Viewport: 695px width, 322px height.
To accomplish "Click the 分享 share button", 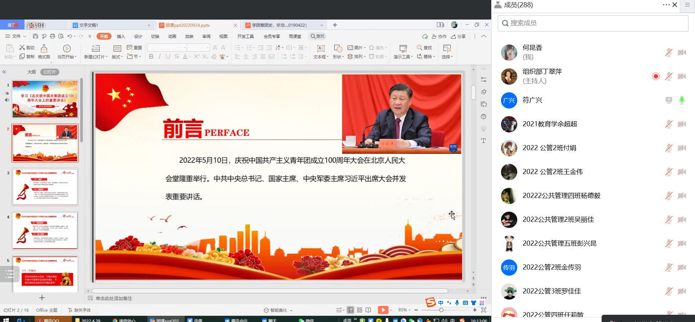I will [x=458, y=37].
